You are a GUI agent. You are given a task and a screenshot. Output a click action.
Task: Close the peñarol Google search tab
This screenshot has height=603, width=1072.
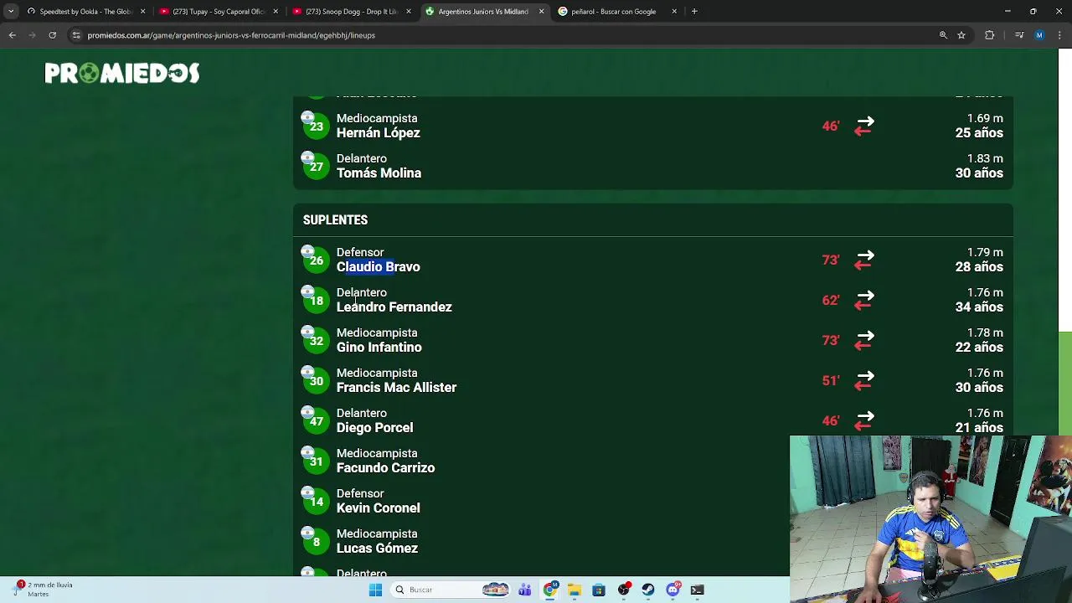(674, 12)
